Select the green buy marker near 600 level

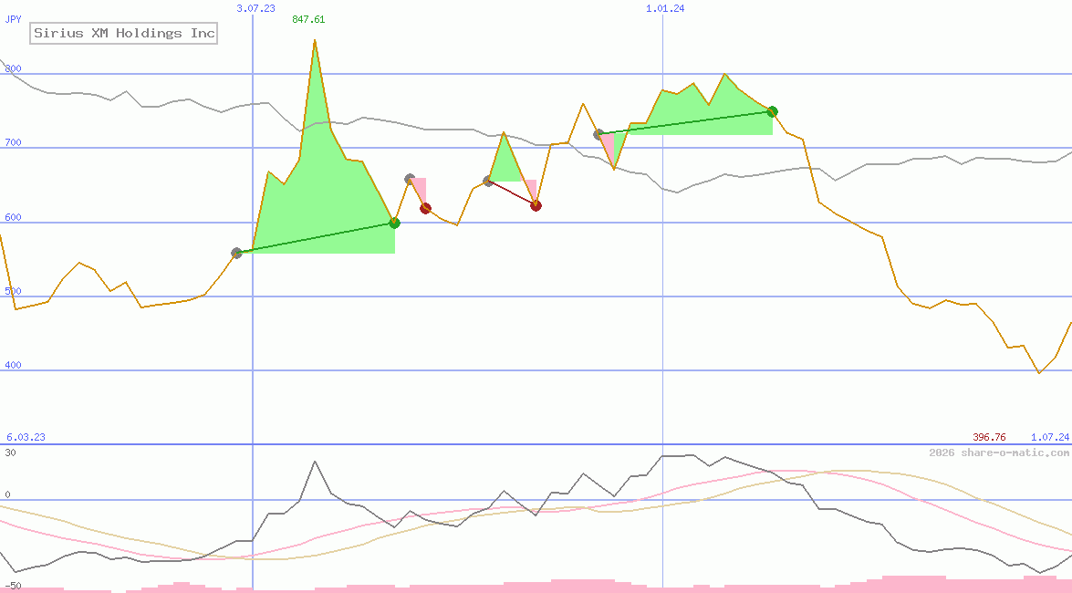pos(394,222)
